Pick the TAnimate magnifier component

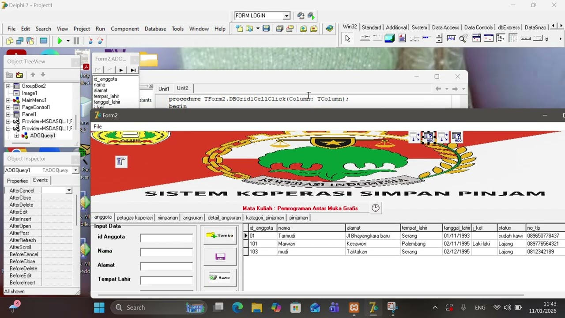click(463, 39)
